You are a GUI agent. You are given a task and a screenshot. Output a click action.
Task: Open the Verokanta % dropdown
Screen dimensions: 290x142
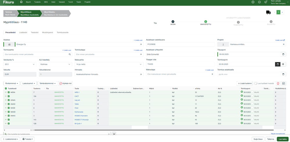coord(20,64)
